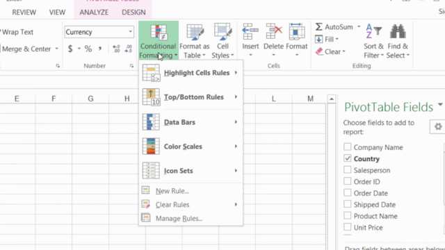Select column H header
445x250 pixels.
coord(127,99)
